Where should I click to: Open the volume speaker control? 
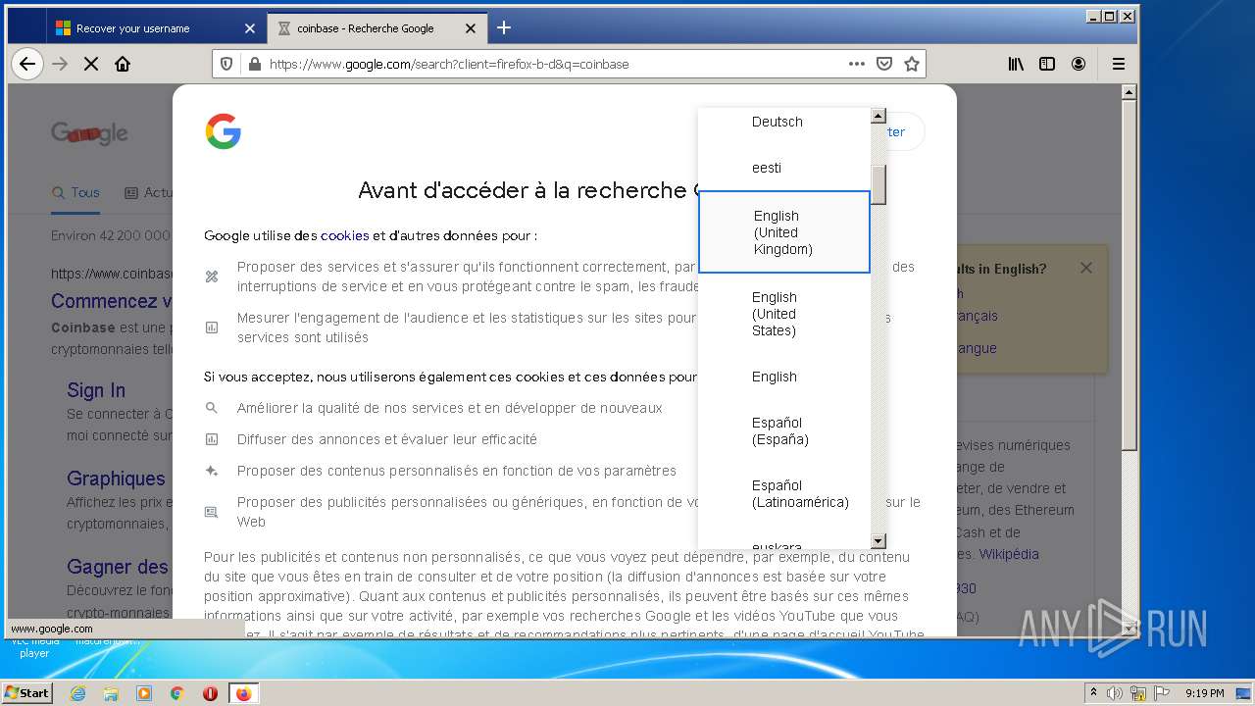coord(1115,693)
